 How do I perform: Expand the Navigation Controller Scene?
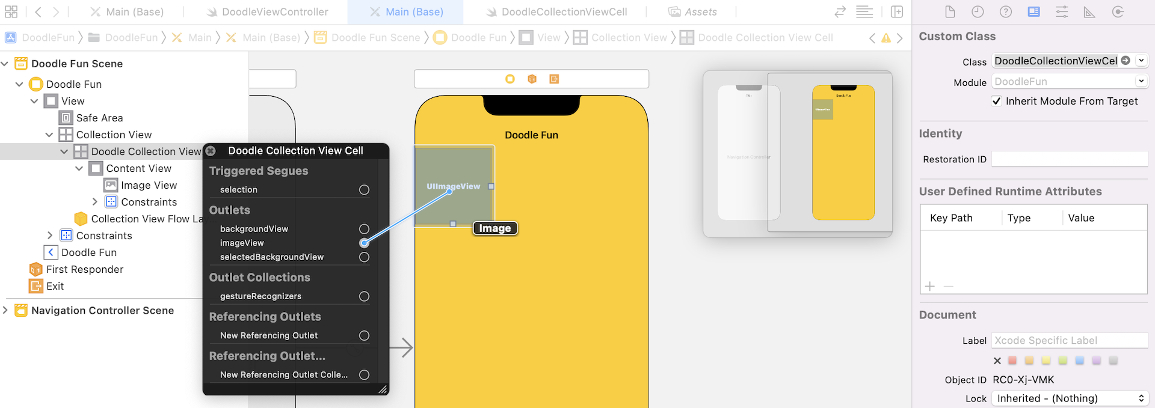5,310
